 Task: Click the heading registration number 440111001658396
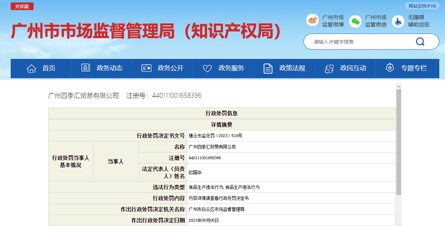(x=177, y=96)
